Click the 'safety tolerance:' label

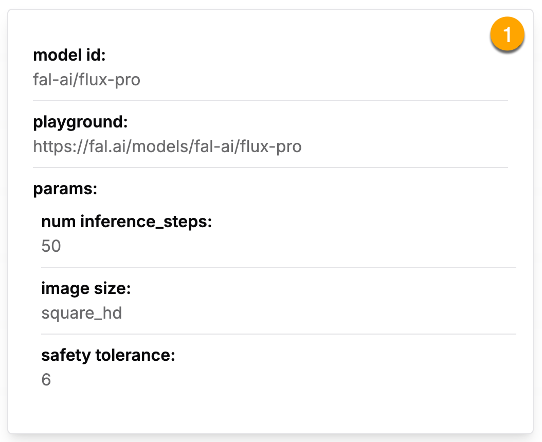pyautogui.click(x=108, y=355)
